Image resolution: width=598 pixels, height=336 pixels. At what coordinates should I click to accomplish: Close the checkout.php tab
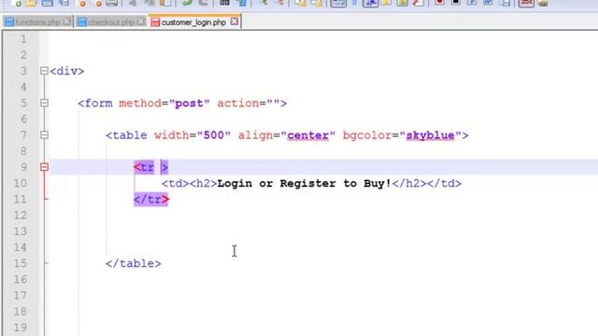pos(141,21)
